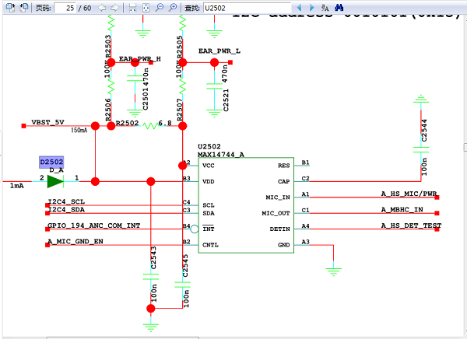Image resolution: width=467 pixels, height=339 pixels.
Task: Click the A_HS_MIC/PWR net label
Action: [409, 193]
